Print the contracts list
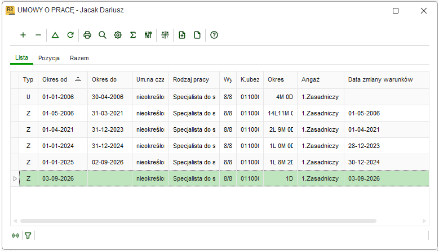Viewport: 439px width, 251px height. pos(87,35)
